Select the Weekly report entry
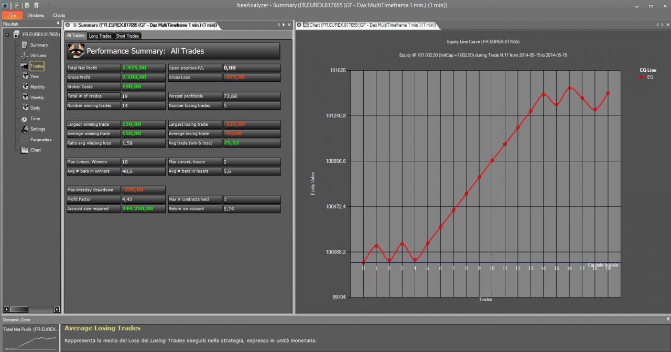The width and height of the screenshot is (671, 352). click(37, 97)
